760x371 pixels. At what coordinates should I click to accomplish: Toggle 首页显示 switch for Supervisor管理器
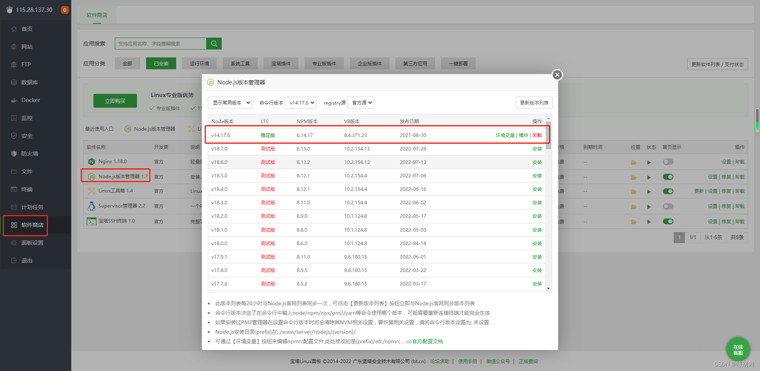coord(668,206)
